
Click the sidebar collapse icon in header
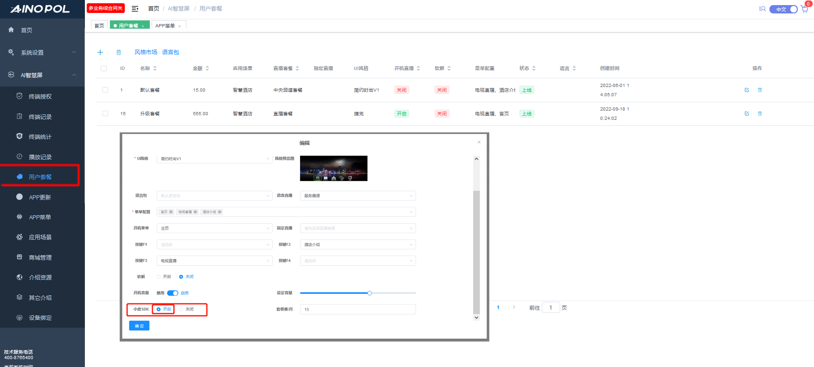point(135,9)
